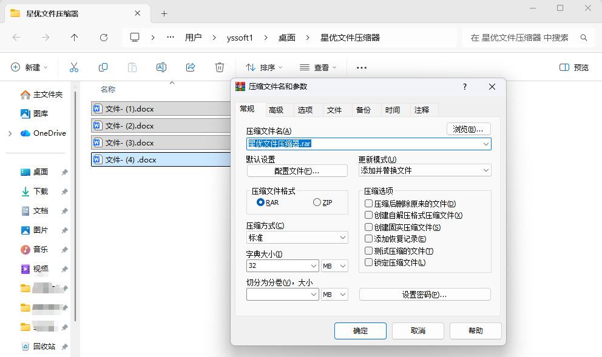
Task: Open the 更新模式 dropdown
Action: click(x=425, y=170)
